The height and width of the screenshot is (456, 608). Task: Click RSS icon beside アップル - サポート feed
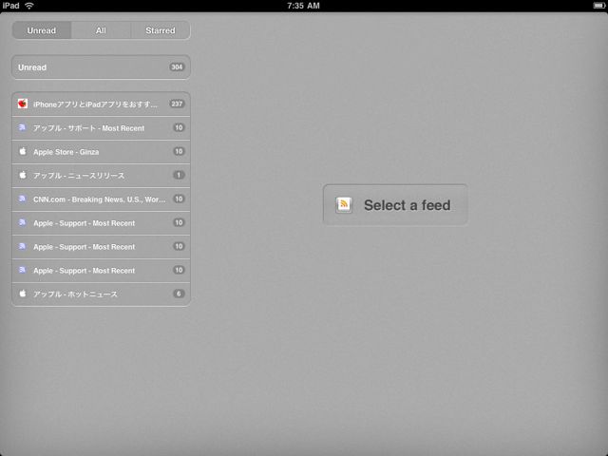23,127
